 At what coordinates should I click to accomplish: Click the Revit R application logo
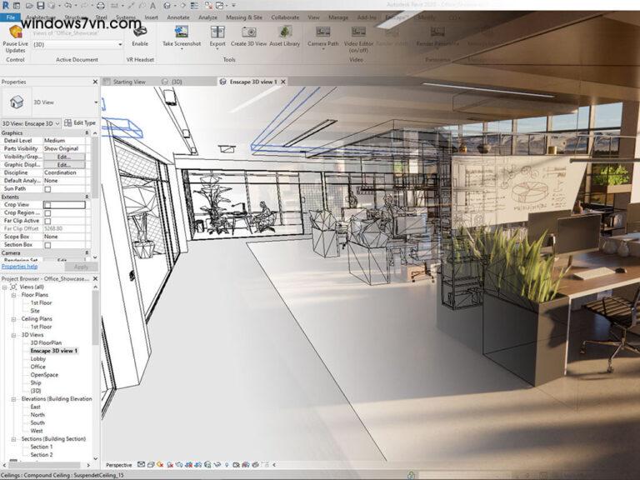[x=5, y=5]
